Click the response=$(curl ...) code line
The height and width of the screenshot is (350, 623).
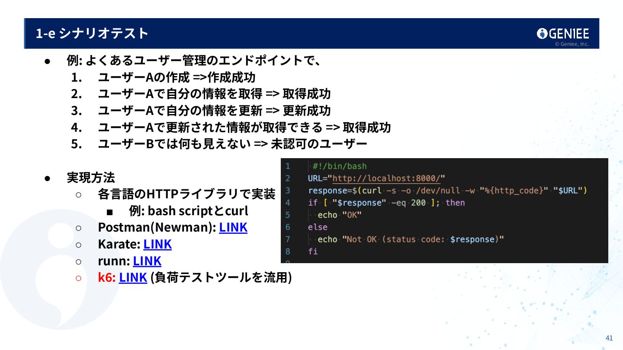click(x=447, y=191)
